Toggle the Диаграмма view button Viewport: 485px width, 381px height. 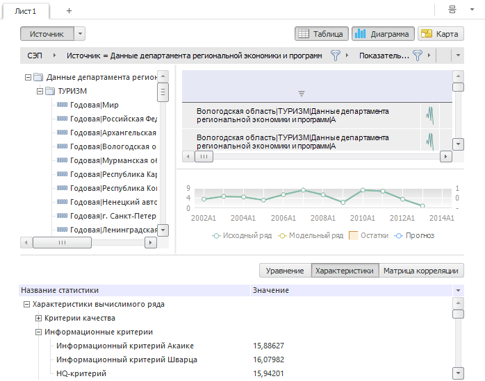pyautogui.click(x=384, y=33)
